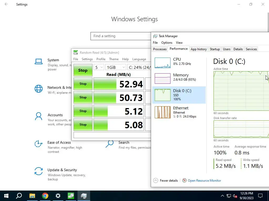This screenshot has height=201, width=269.
Task: Click taskbar clock showing 12:26 PM
Action: (x=246, y=196)
